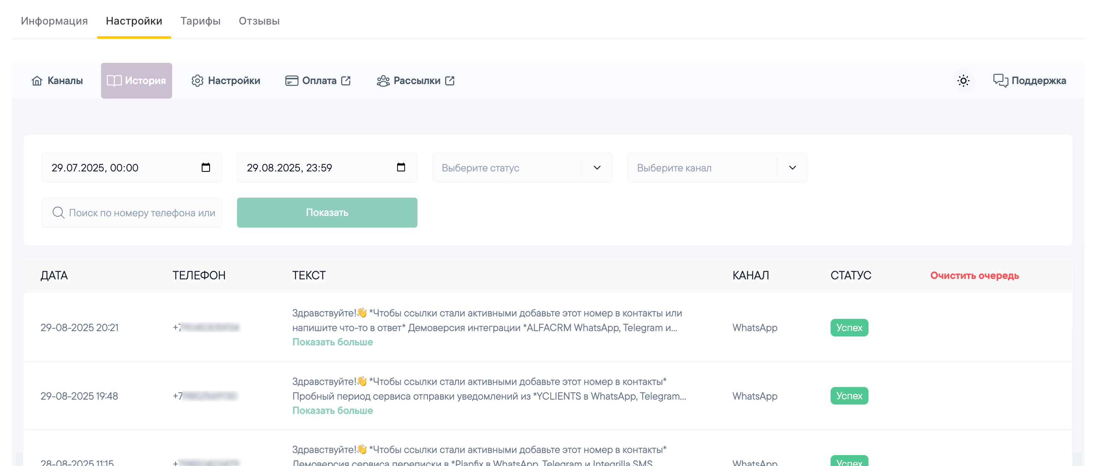This screenshot has height=466, width=1097.
Task: Open Поддержка chat support
Action: [1029, 81]
